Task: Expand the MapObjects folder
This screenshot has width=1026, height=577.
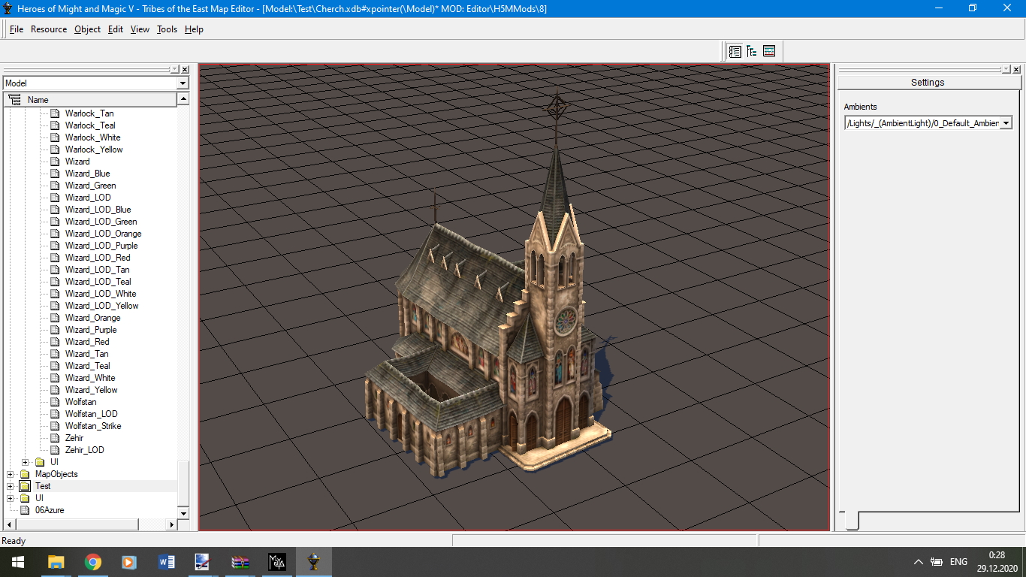Action: tap(11, 474)
